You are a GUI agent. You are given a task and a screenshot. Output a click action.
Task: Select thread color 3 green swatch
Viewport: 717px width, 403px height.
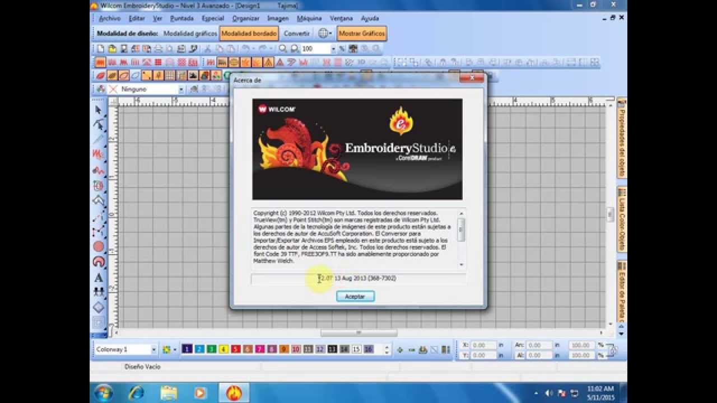tap(211, 349)
